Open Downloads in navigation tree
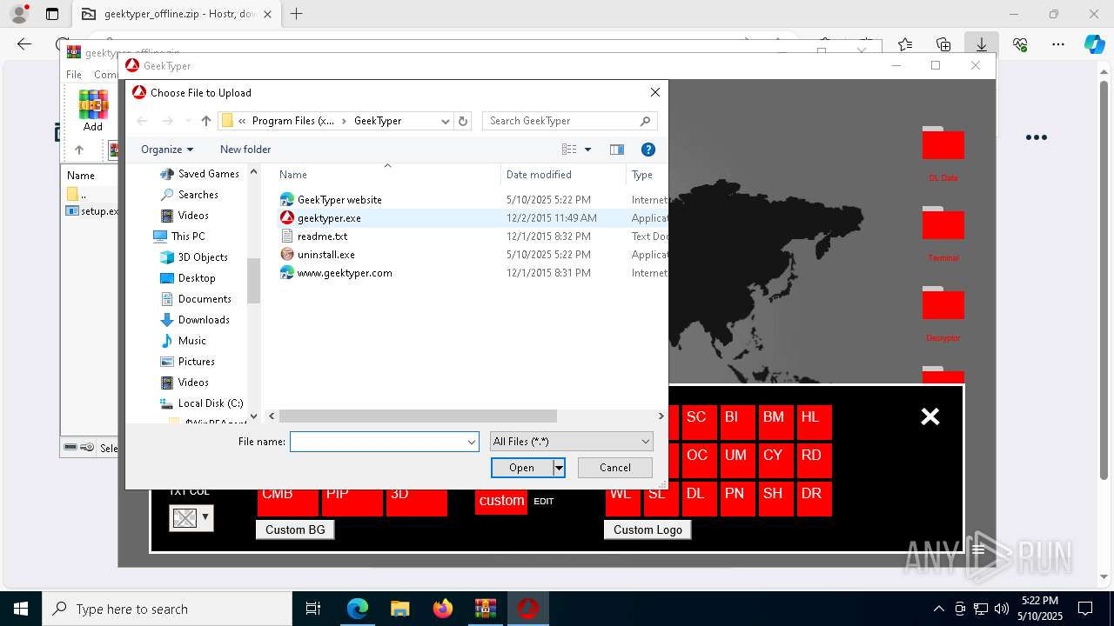This screenshot has height=626, width=1114. click(195, 320)
